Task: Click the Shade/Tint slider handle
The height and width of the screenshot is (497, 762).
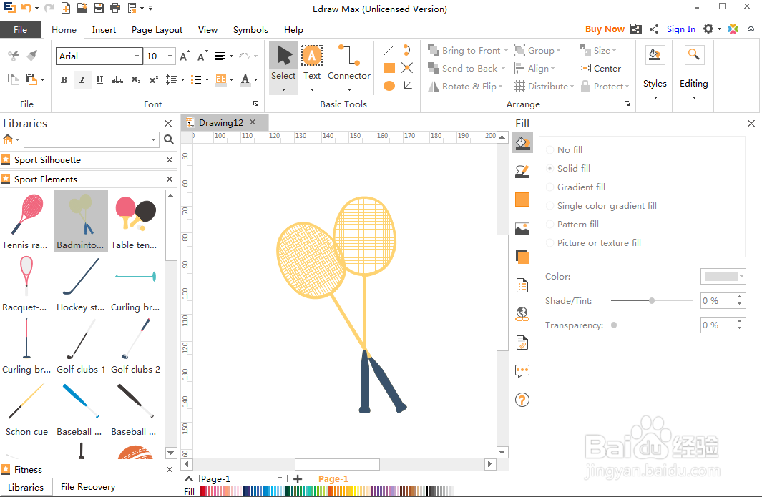Action: tap(652, 301)
